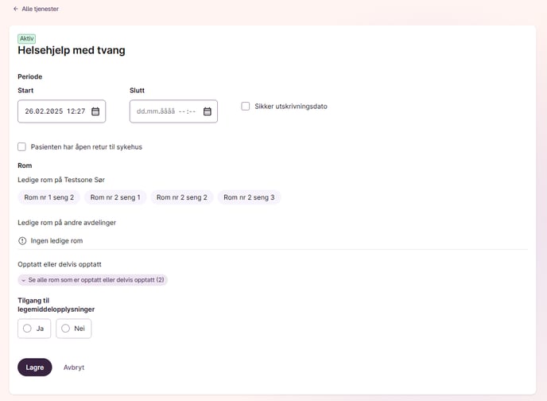
Task: Check Sikker utskrivningsdato checkbox
Action: point(246,106)
